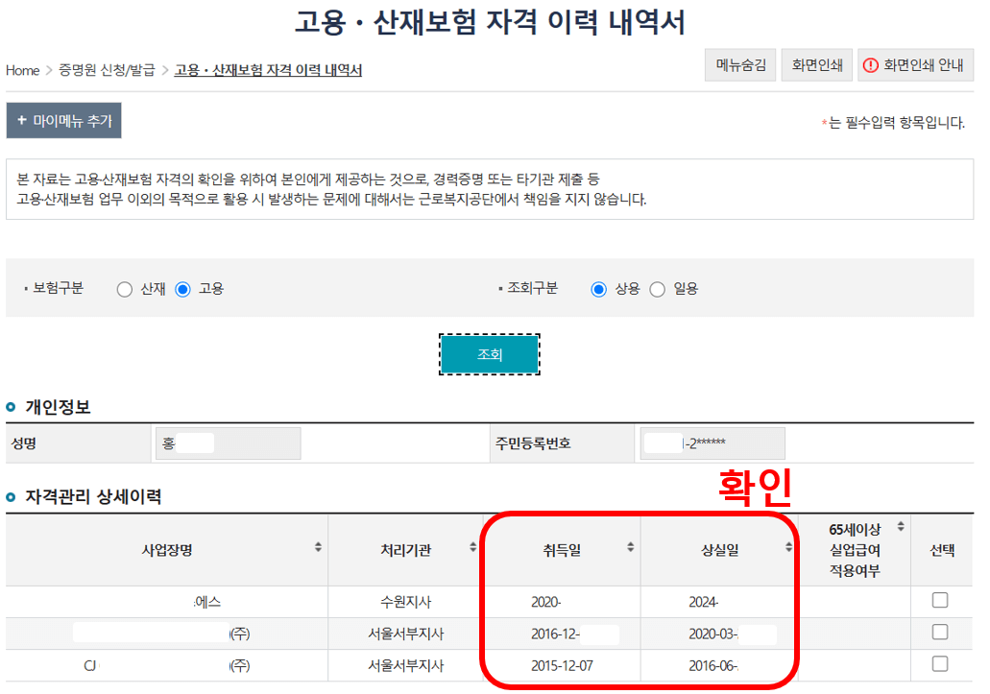Click the red exclamation icon beside 화면인쇄 안내
990x694 pixels.
tap(869, 64)
